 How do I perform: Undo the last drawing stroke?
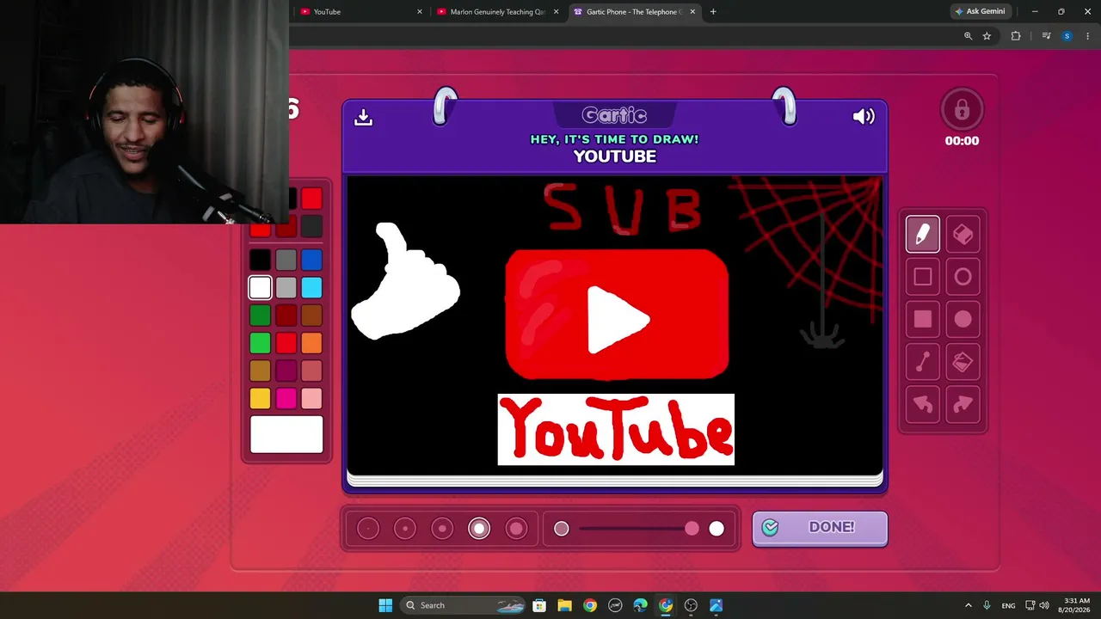(x=923, y=404)
